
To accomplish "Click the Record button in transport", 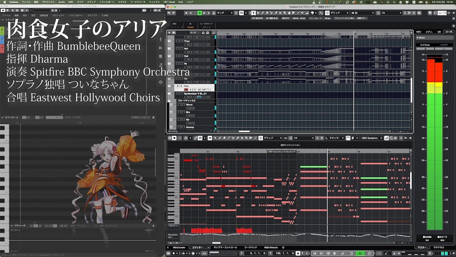I will [x=369, y=253].
